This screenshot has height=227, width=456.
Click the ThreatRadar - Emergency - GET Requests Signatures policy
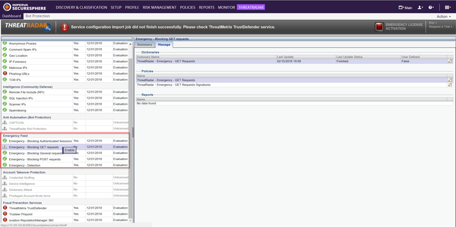tap(174, 85)
